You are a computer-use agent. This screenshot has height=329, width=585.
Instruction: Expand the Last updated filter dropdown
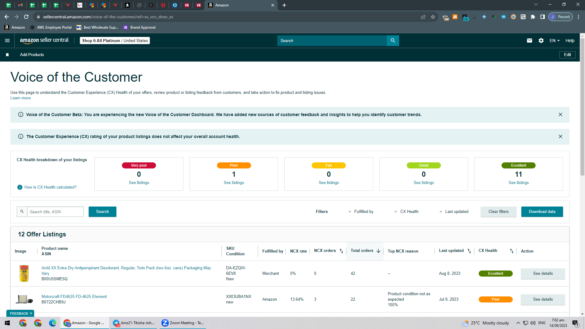pyautogui.click(x=454, y=212)
